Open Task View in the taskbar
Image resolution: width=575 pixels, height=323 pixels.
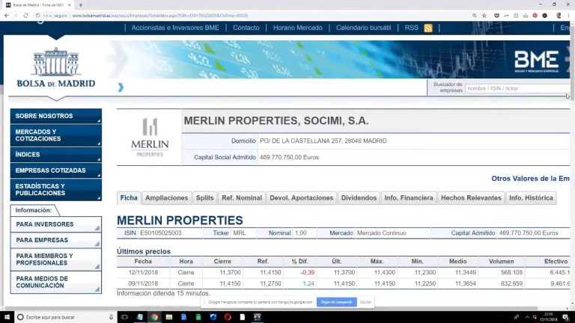[124, 317]
